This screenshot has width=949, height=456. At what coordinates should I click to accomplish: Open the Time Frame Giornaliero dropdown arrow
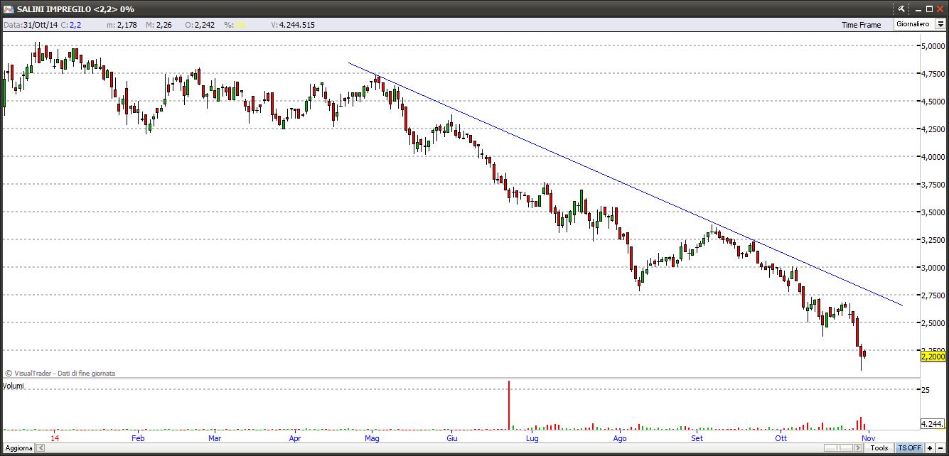(940, 24)
